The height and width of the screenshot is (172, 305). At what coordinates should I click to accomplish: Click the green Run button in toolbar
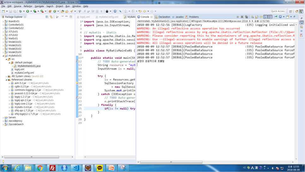point(27,11)
